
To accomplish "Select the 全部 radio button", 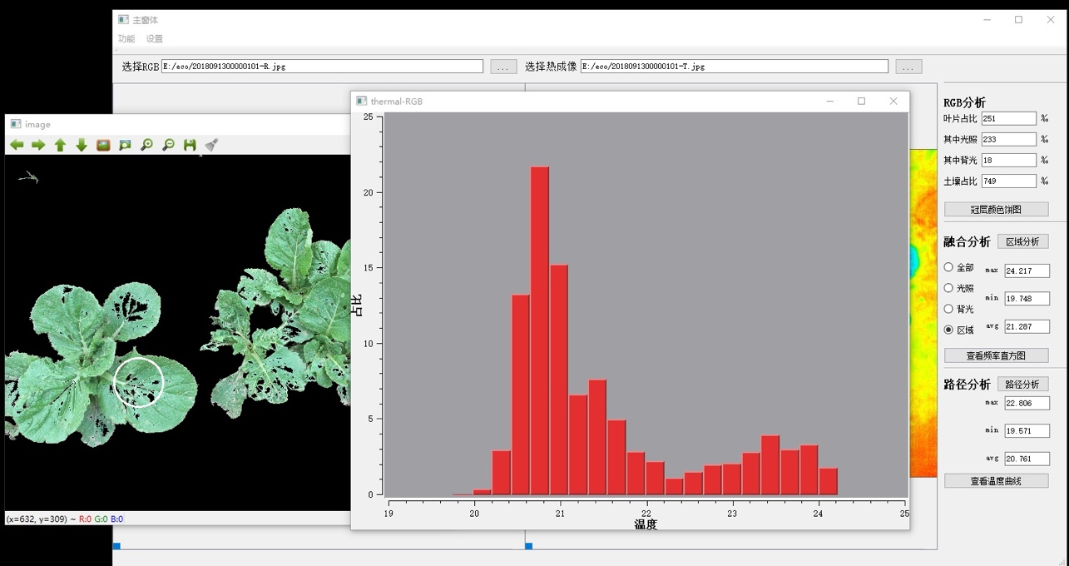I will click(x=948, y=268).
